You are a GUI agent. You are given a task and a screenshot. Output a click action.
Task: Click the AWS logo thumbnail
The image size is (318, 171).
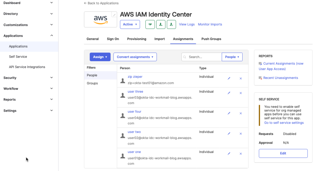[101, 20]
